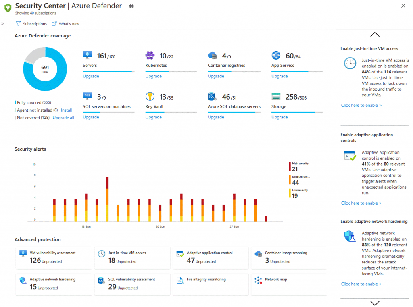This screenshot has width=413, height=307.
Task: Click the Storage resource icon
Action: [276, 97]
